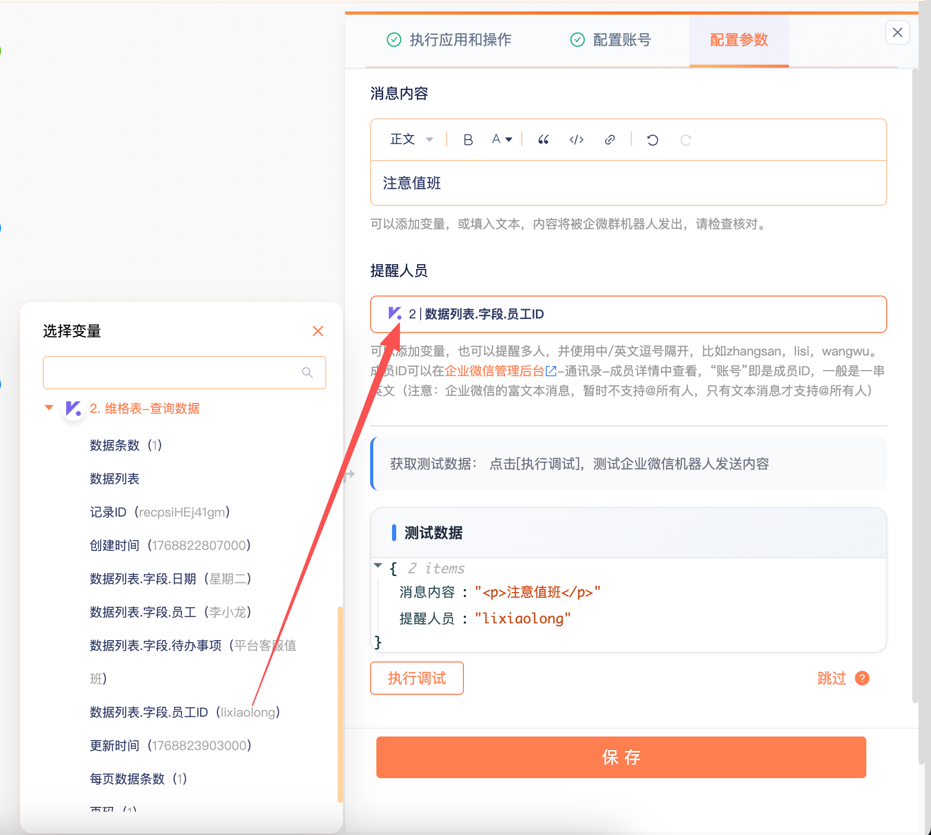Click the 提醒人员 variable input field
Screen dimensions: 931x835
point(629,314)
